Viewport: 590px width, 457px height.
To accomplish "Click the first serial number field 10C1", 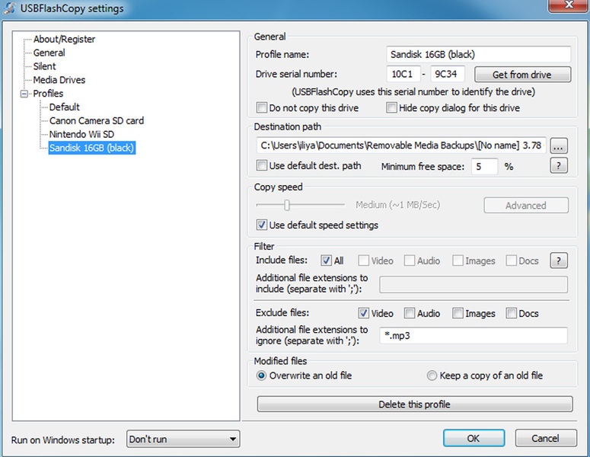I will click(403, 74).
